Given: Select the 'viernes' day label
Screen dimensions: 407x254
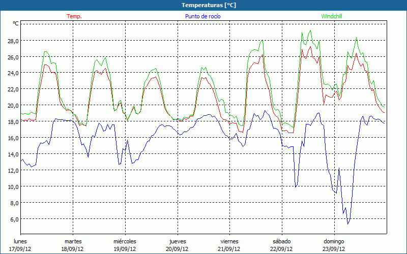Looking at the screenshot, I should (x=229, y=241).
